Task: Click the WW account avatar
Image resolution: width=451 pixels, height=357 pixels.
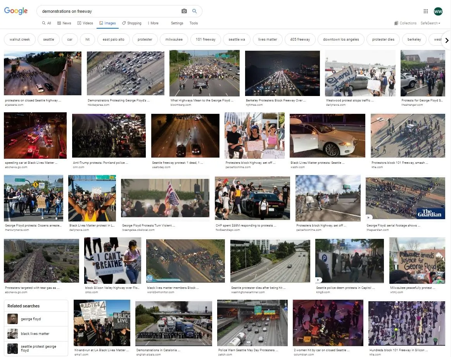Action: click(438, 11)
